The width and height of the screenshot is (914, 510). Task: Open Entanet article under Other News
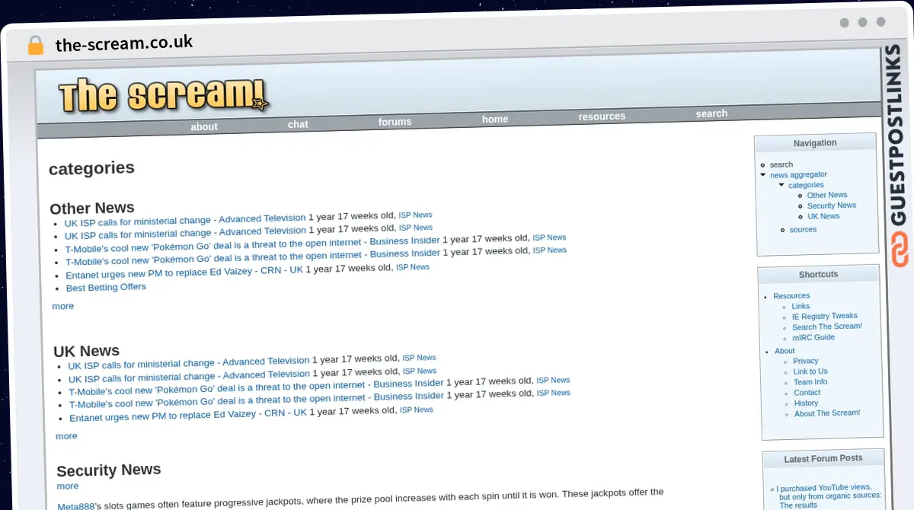tap(184, 272)
